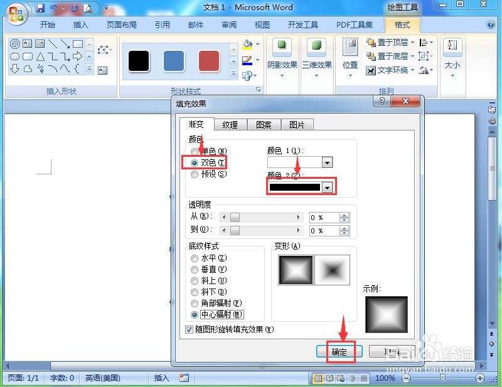Switch to 图案 pattern tab

coord(264,125)
